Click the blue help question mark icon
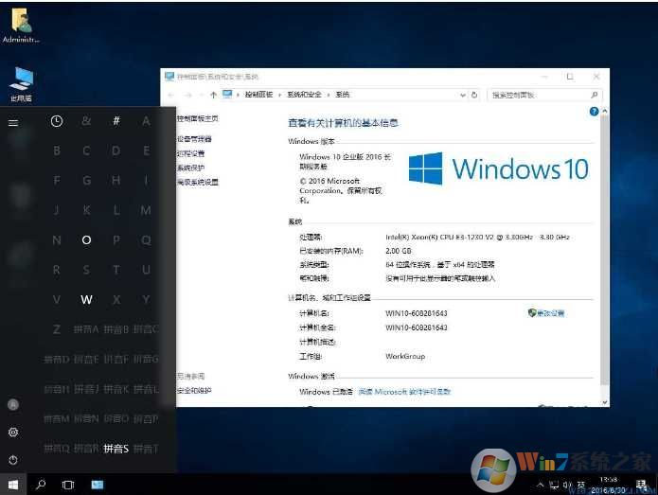658x495 pixels. click(x=594, y=111)
